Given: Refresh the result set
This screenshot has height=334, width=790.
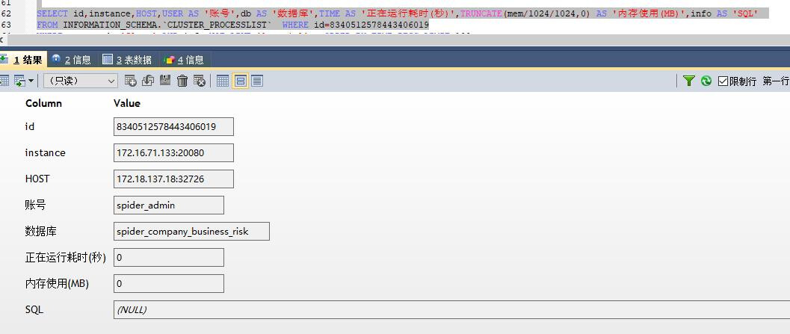Looking at the screenshot, I should 706,81.
